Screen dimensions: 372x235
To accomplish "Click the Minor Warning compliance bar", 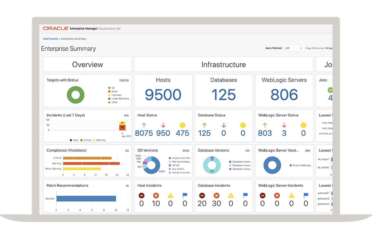I will pos(82,169).
